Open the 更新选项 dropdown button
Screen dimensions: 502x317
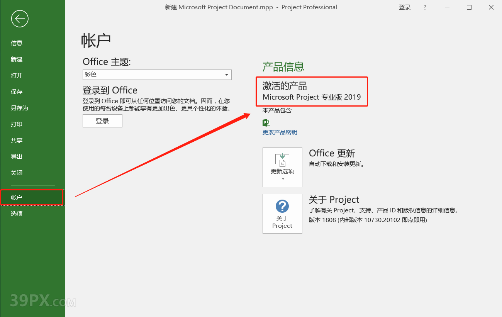point(282,167)
